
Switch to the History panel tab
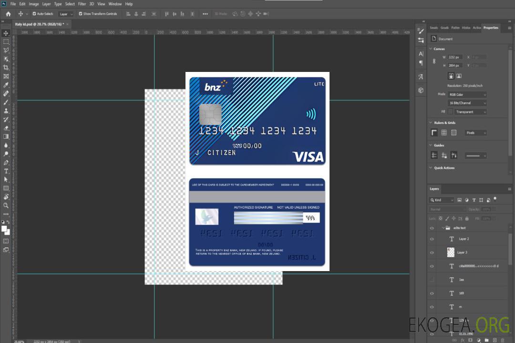point(466,28)
